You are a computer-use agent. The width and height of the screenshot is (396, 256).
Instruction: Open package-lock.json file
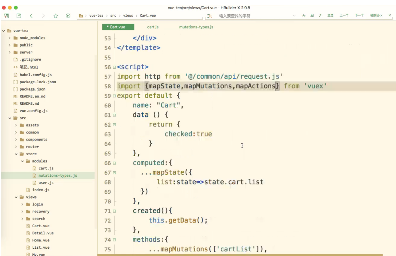(x=38, y=82)
